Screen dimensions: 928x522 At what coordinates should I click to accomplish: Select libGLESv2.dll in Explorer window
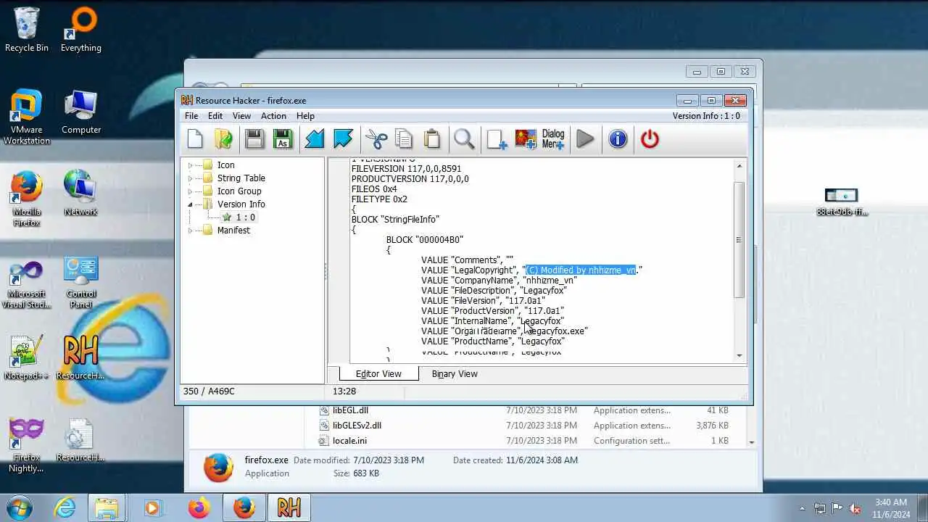[350, 426]
